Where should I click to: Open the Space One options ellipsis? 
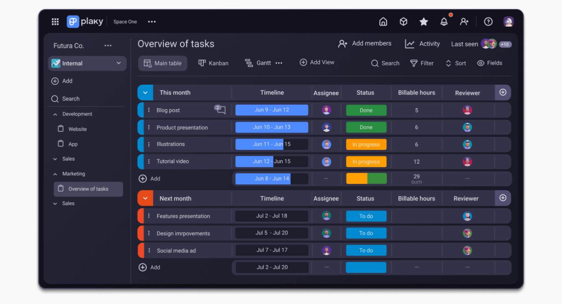point(152,22)
